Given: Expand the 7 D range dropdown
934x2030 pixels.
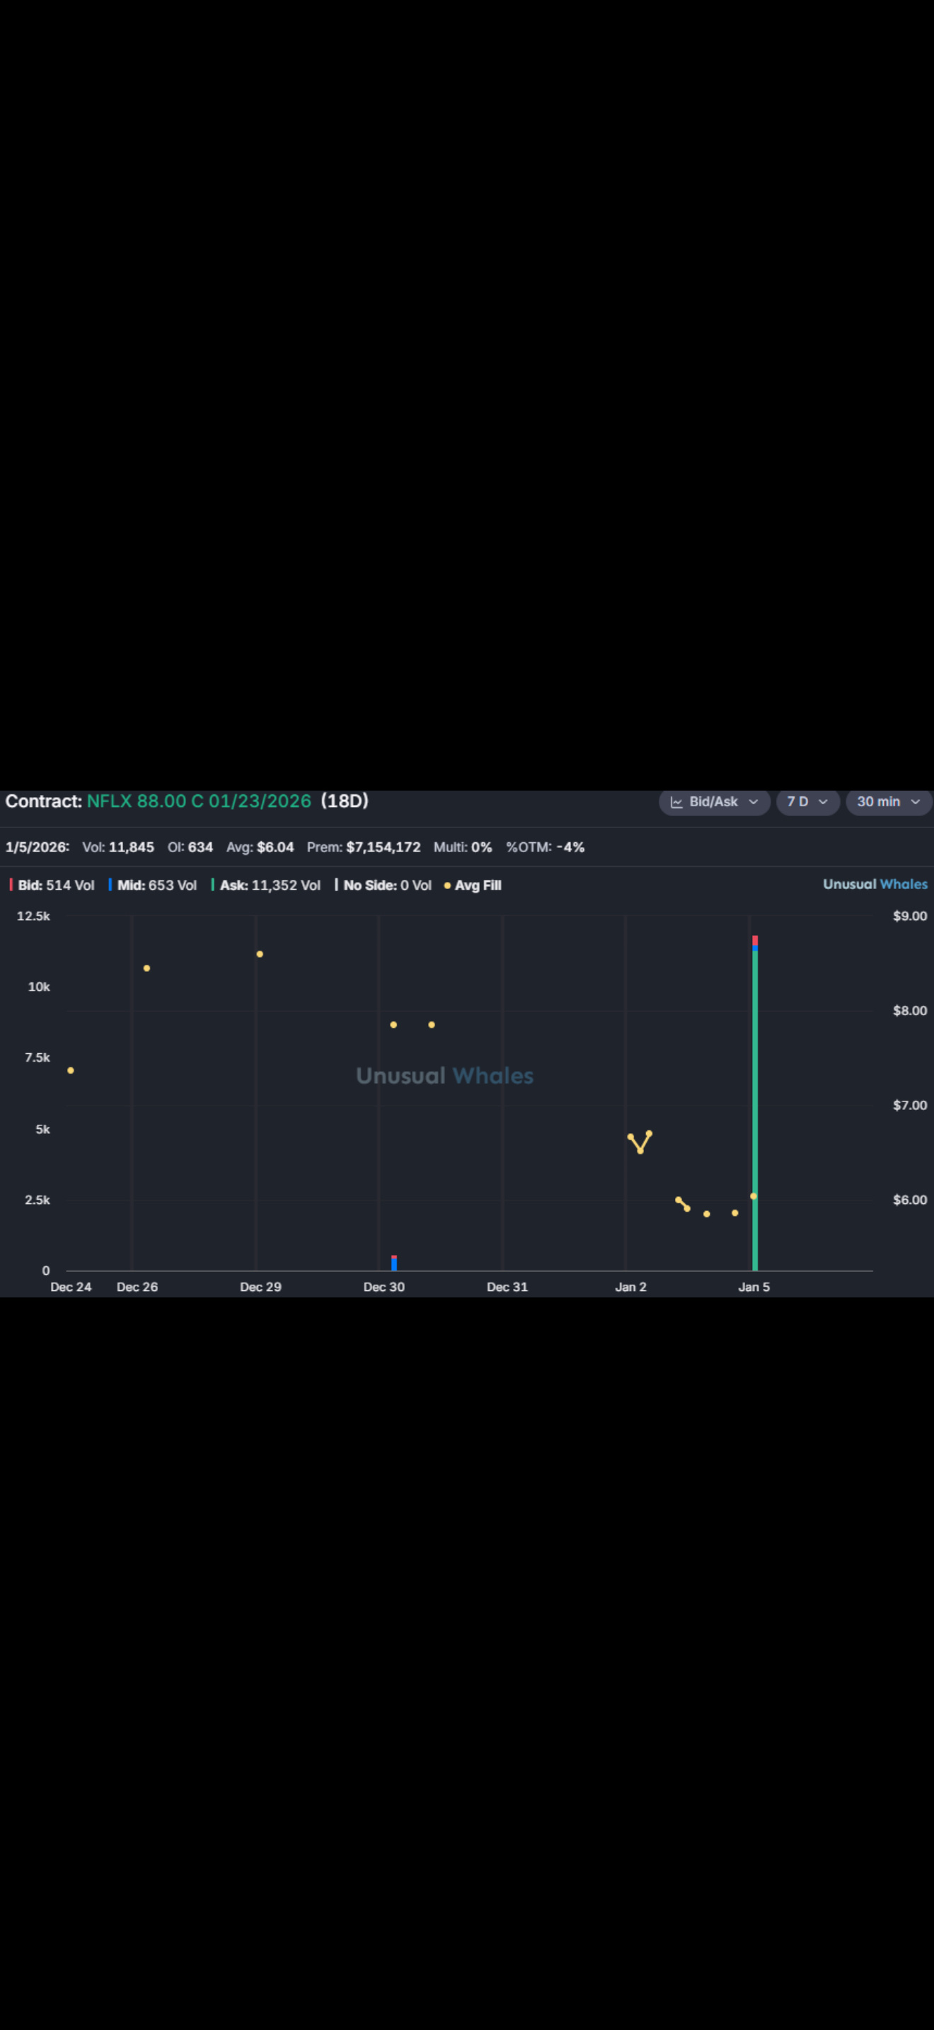Looking at the screenshot, I should pos(808,801).
